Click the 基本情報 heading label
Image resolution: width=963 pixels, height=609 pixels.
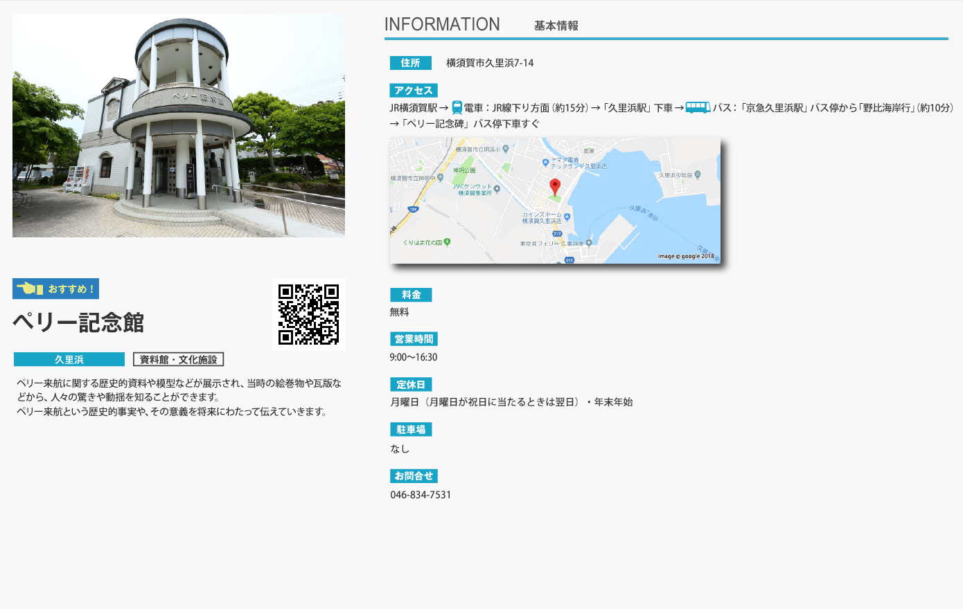point(556,26)
